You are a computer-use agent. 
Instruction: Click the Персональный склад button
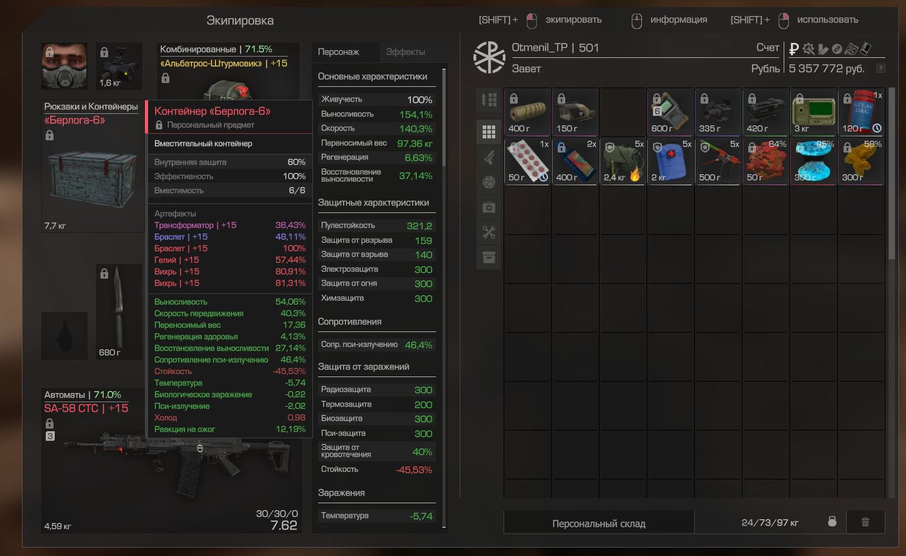pos(599,523)
